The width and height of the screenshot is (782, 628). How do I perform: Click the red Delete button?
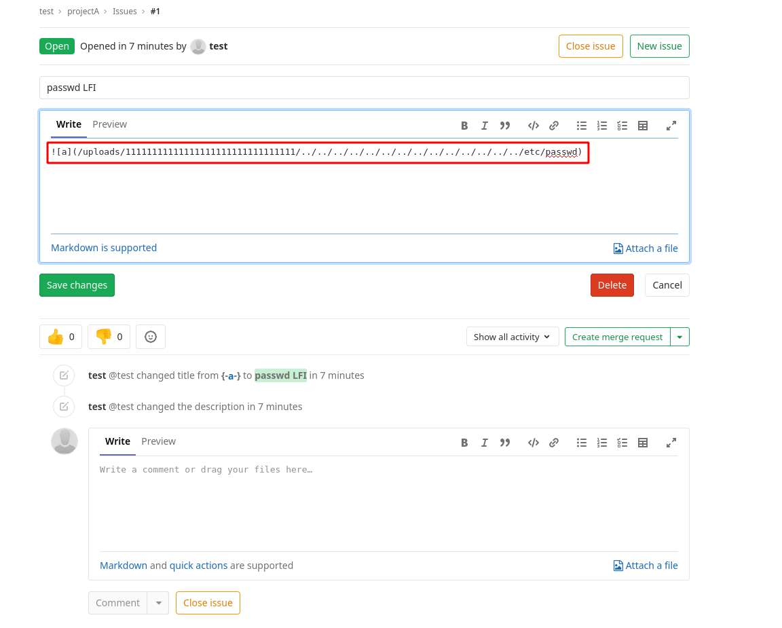click(x=612, y=285)
